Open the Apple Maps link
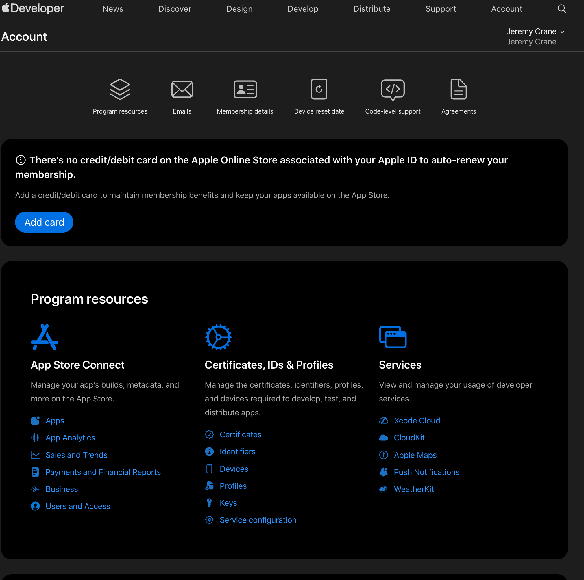Image resolution: width=584 pixels, height=580 pixels. click(415, 455)
